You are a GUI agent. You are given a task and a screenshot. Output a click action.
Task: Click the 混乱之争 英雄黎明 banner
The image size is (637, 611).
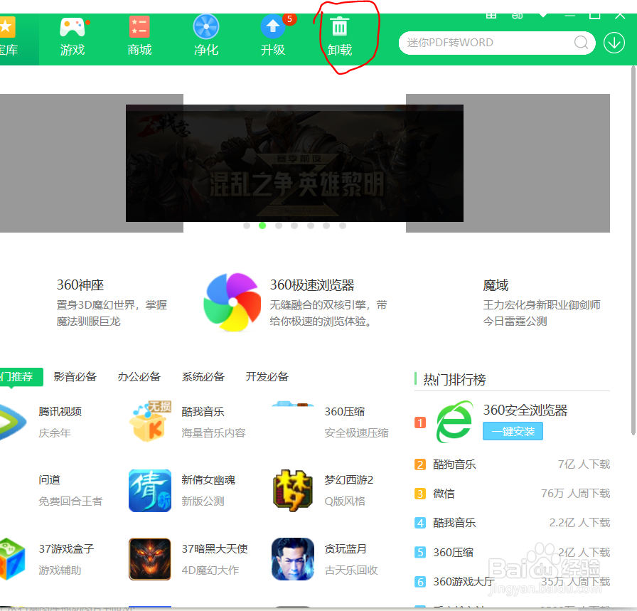(x=294, y=163)
